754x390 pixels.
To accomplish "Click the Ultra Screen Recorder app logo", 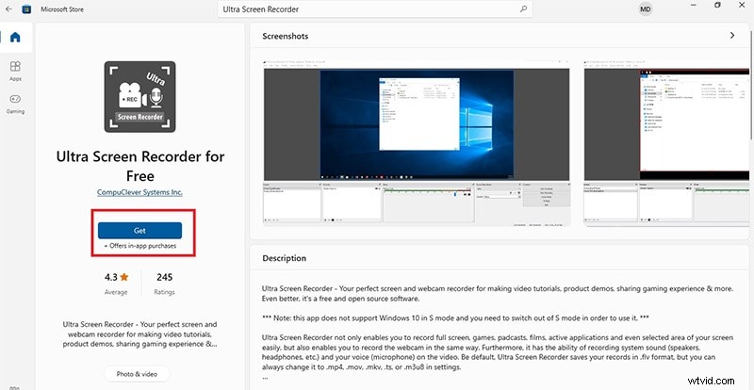I will pyautogui.click(x=139, y=97).
